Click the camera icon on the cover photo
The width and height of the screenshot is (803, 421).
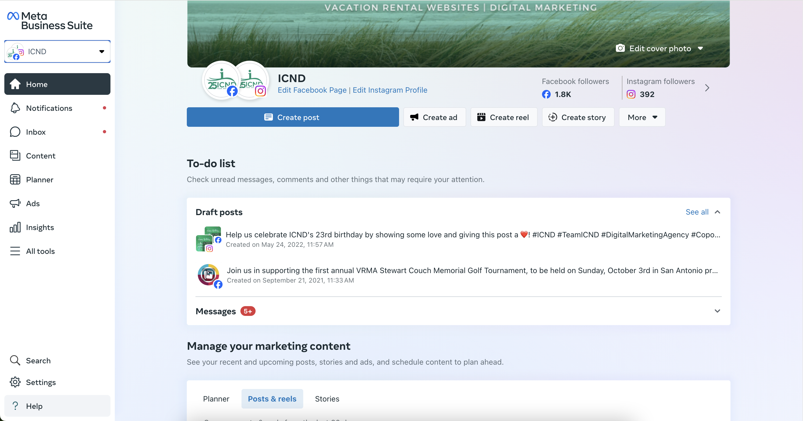click(620, 48)
